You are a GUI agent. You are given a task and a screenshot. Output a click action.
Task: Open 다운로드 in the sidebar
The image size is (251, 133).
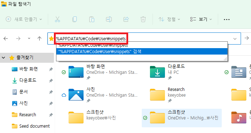click(28, 80)
